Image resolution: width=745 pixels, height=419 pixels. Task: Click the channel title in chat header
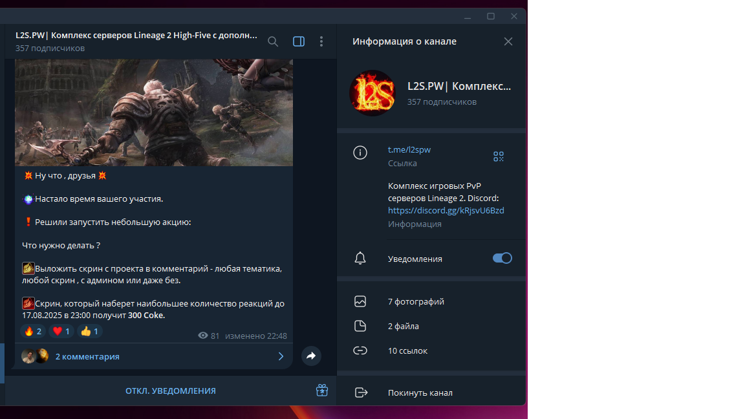[x=136, y=35]
